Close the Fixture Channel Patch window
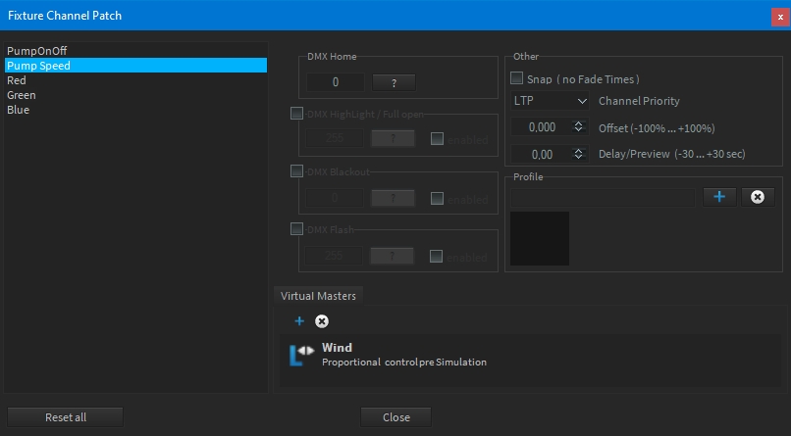Viewport: 791px width, 436px height. (x=779, y=16)
